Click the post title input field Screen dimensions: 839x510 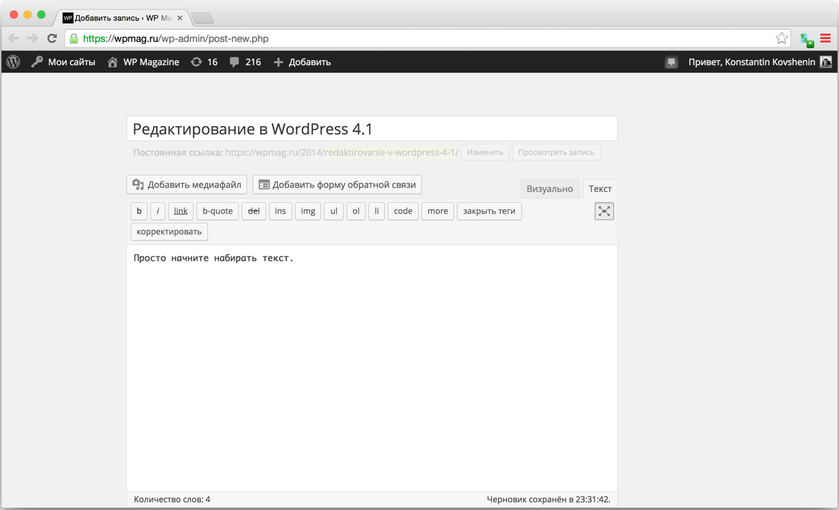click(372, 129)
